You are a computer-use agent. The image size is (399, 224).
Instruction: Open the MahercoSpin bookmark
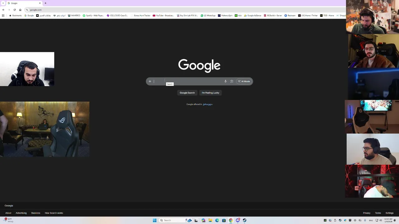point(225,16)
